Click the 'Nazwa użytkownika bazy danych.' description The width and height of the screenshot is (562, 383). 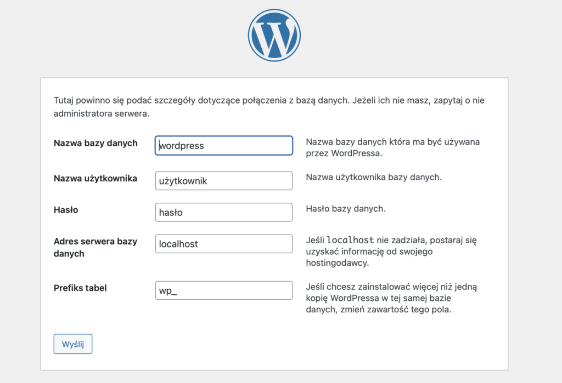(374, 177)
